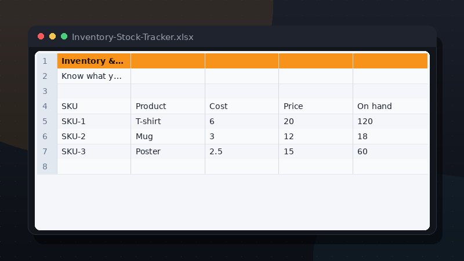Click the yellow minimize window button

click(52, 37)
